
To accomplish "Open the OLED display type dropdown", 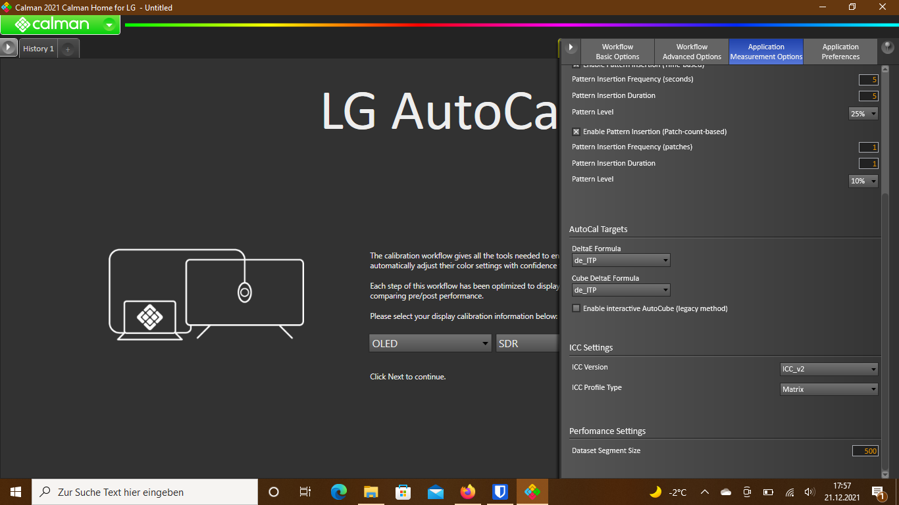I will [430, 343].
